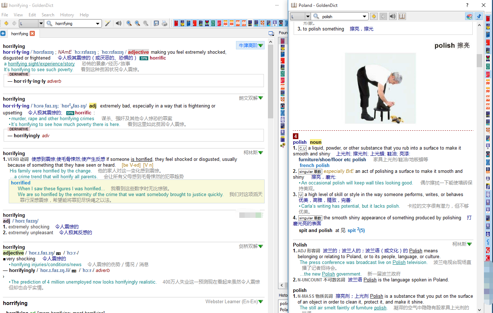
Task: Open the History menu
Action: point(67,15)
